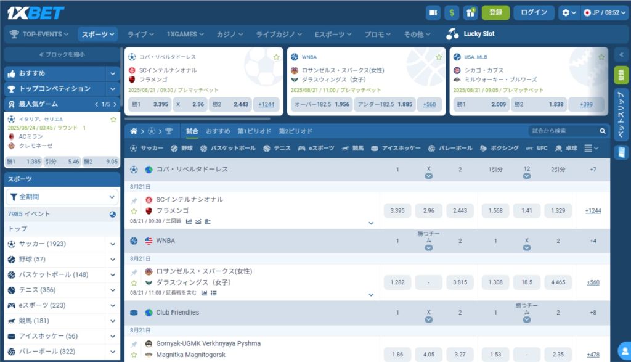The width and height of the screenshot is (631, 362).
Task: Bet on 3.395 for SCインテルナシオナル
Action: pos(397,210)
